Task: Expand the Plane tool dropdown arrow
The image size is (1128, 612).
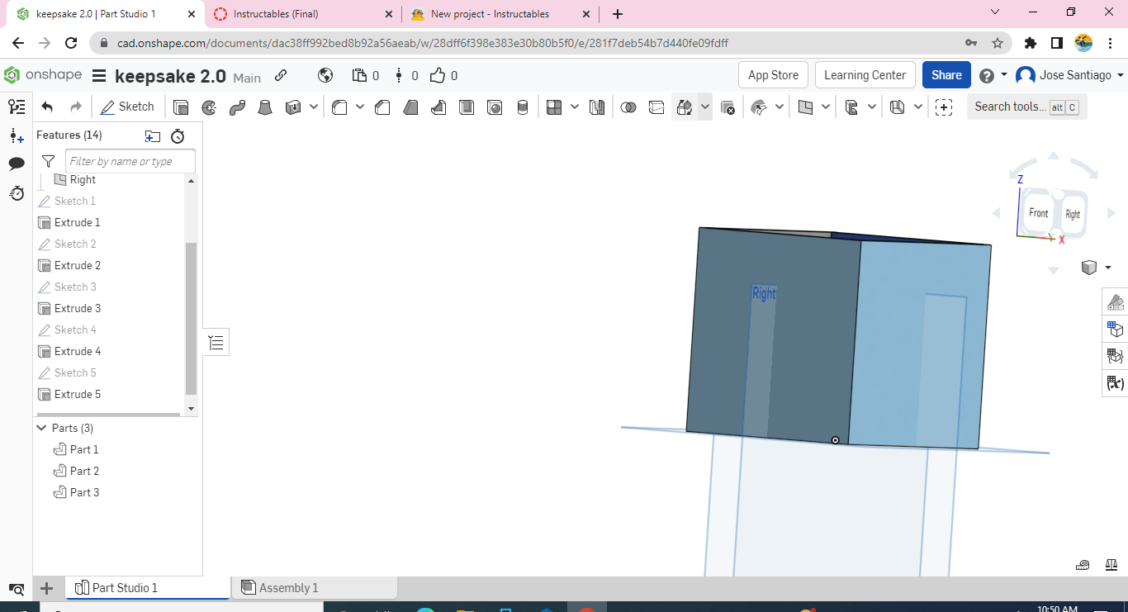Action: click(x=826, y=107)
